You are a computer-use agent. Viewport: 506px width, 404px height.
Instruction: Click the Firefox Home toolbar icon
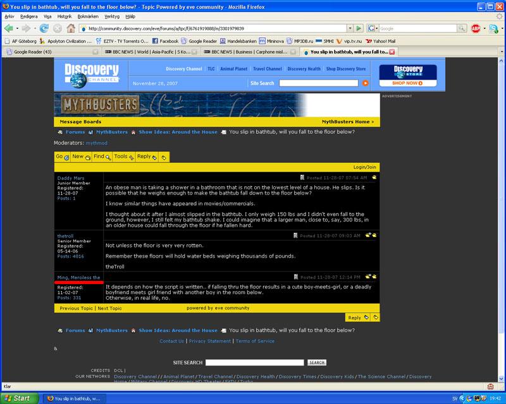click(x=71, y=28)
